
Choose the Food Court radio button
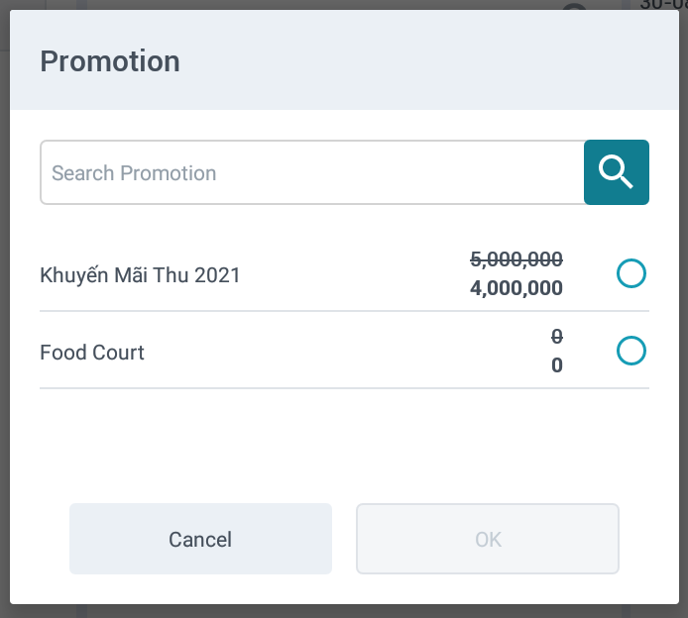[631, 351]
